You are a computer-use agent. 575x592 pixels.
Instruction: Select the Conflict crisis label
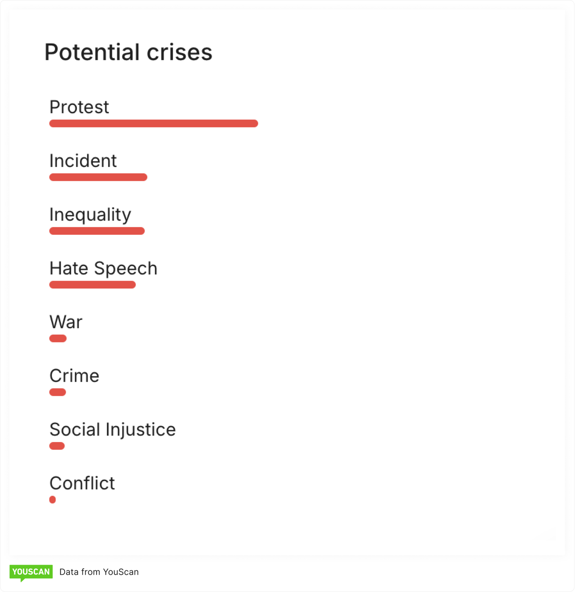pyautogui.click(x=82, y=483)
